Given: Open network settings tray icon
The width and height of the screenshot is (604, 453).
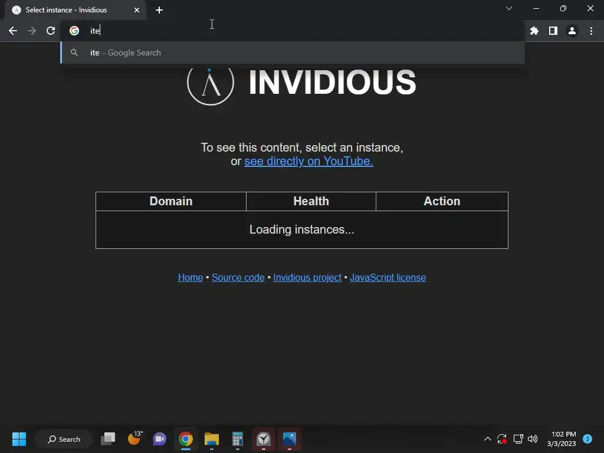Looking at the screenshot, I should 518,439.
